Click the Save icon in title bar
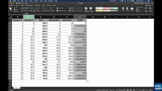Viewport: 162px width, 91px height. click(x=20, y=3)
